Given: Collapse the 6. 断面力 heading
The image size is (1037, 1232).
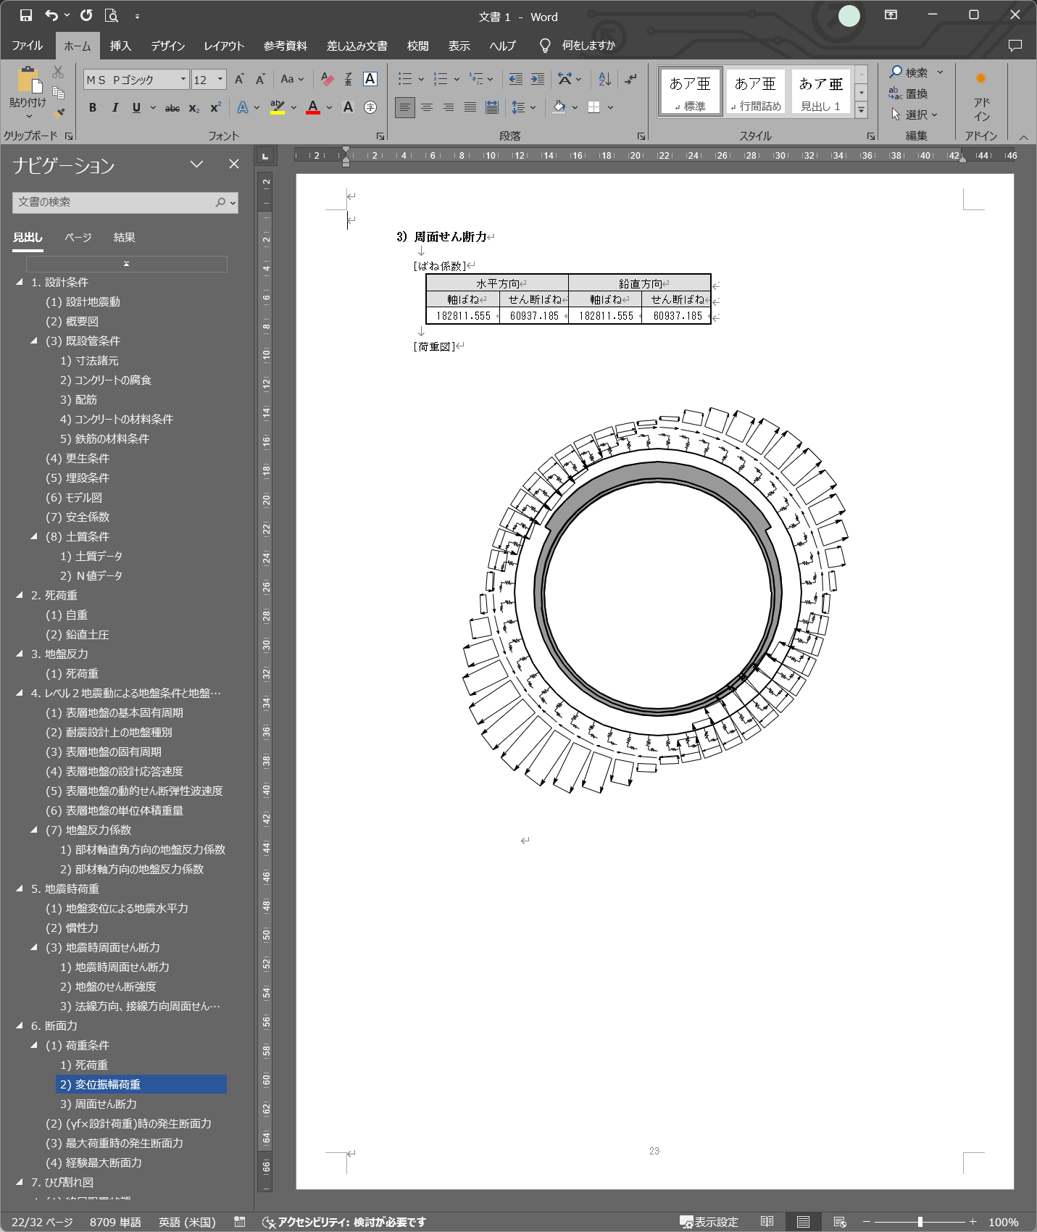Looking at the screenshot, I should click(x=20, y=1025).
